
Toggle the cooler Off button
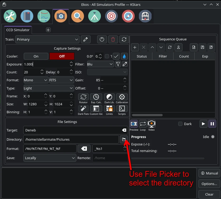62,56
